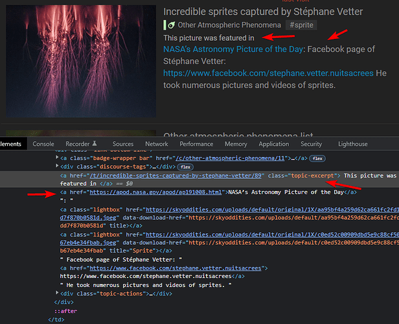This screenshot has width=399, height=324.
Task: Select the '" Facebook page of Stéphane Vetter: "' text node
Action: [x=121, y=260]
